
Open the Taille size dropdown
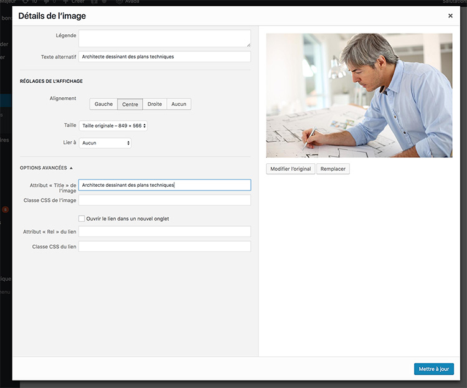coord(113,126)
